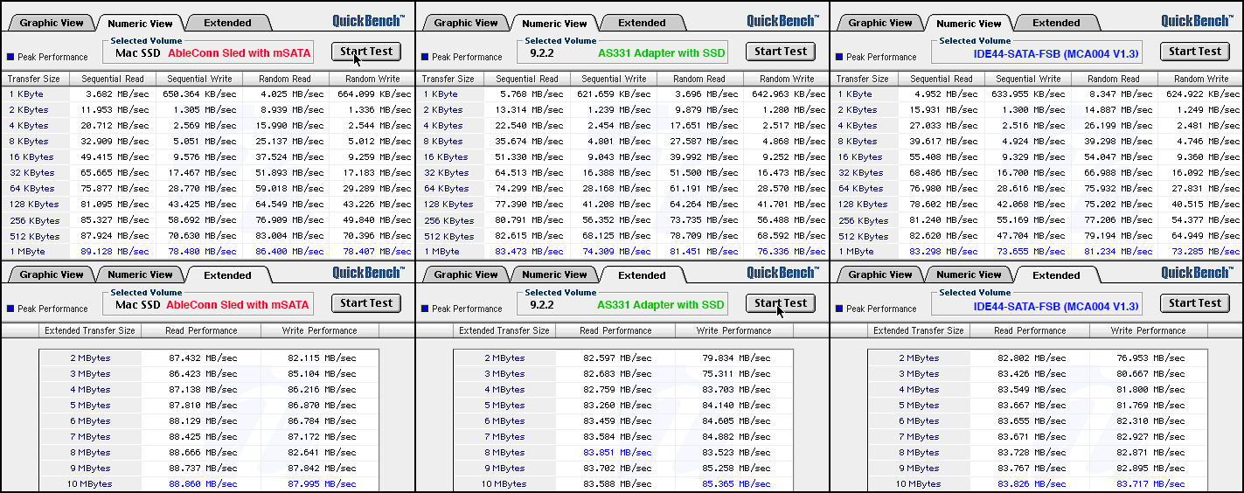Select Numeric View tab in AS331 extended panel

pyautogui.click(x=554, y=274)
